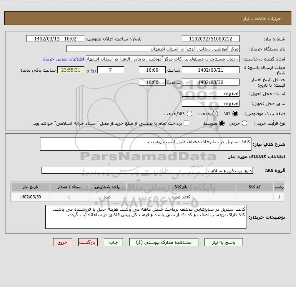Screen dimensions: 296x287
Task: Click unit cell عدد in table
Action: click(x=107, y=197)
